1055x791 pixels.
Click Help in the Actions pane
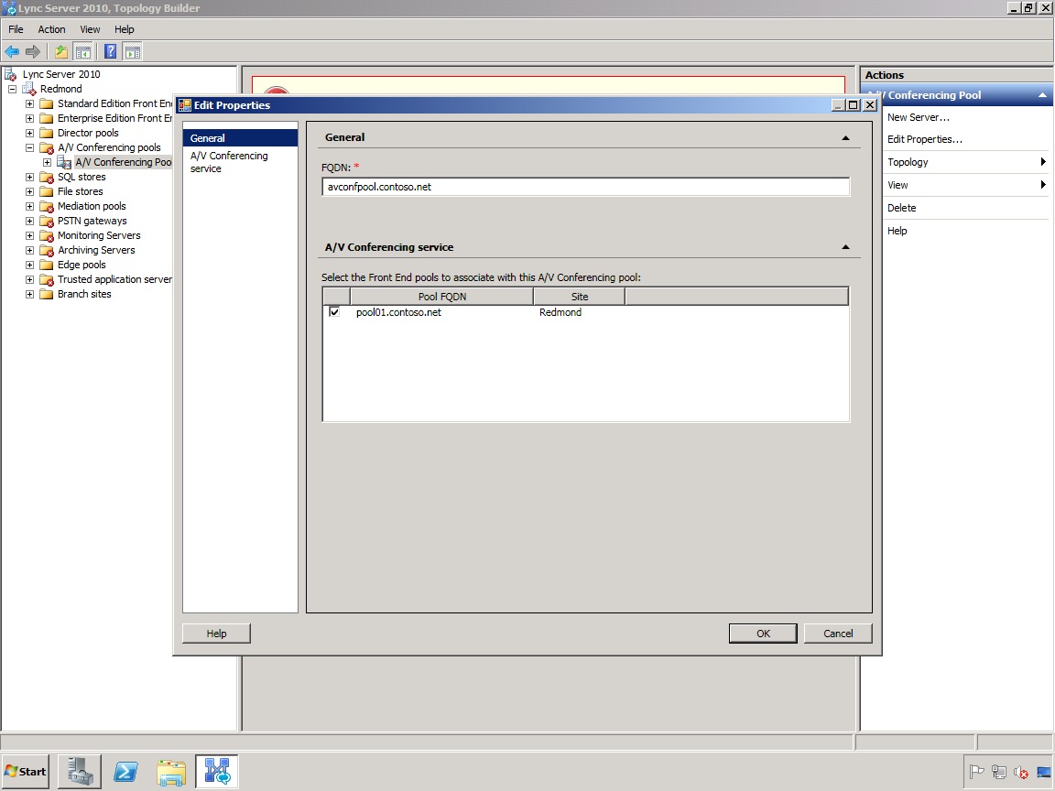(x=897, y=231)
